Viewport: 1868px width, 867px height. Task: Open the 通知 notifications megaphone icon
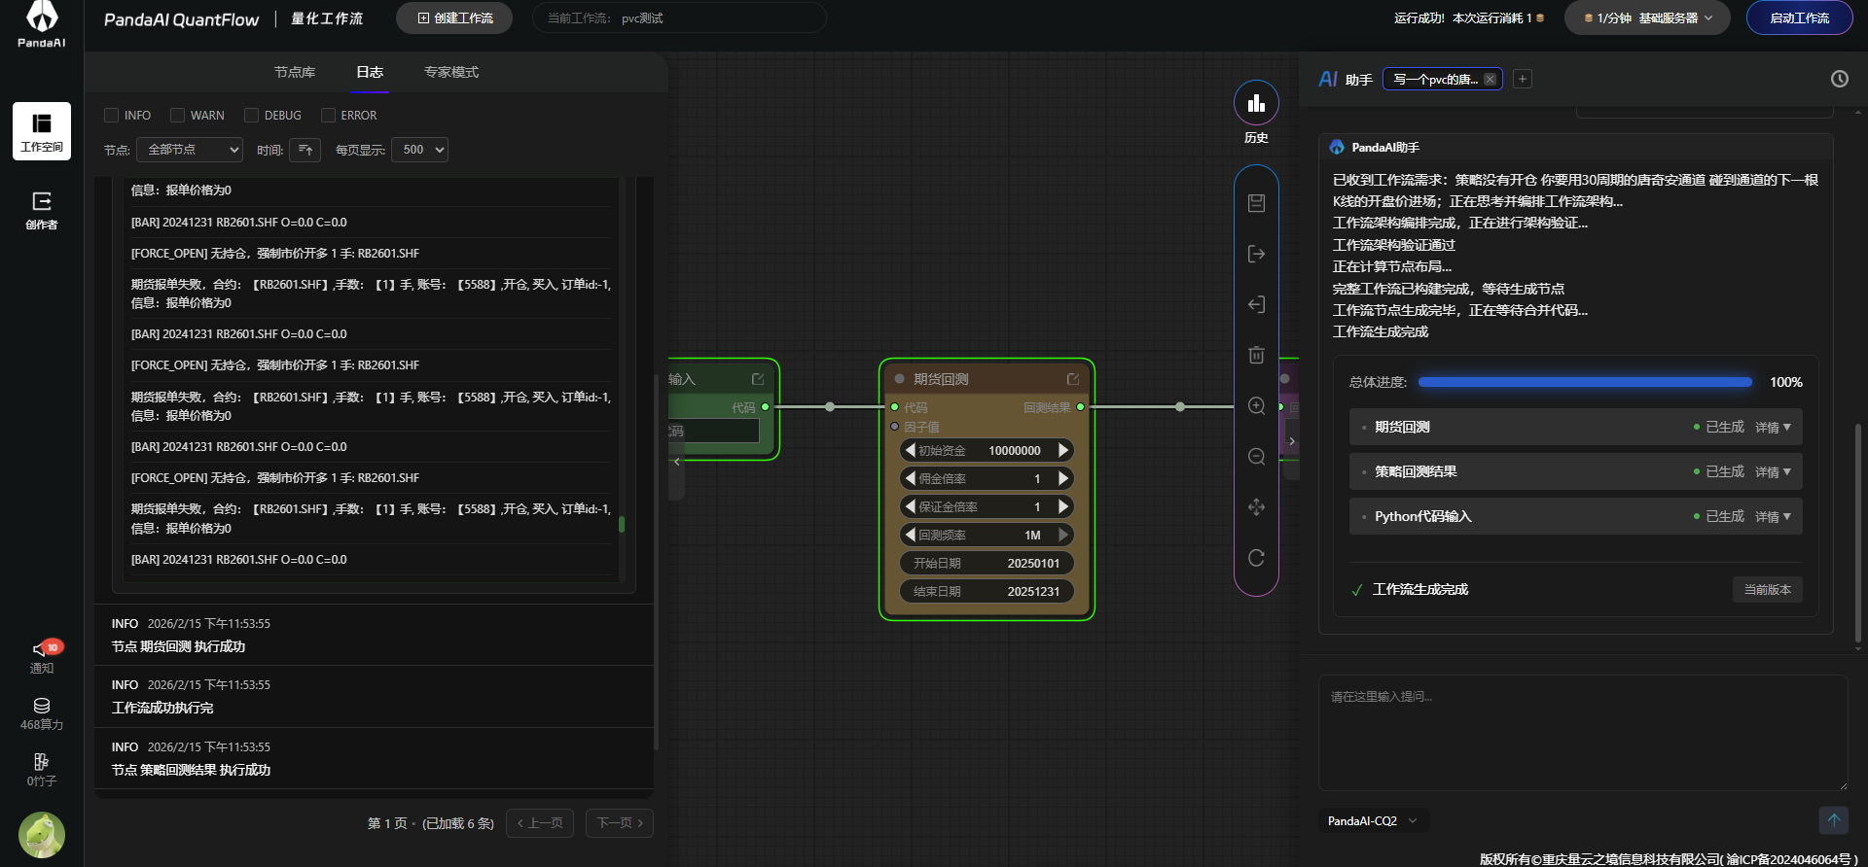pyautogui.click(x=42, y=655)
